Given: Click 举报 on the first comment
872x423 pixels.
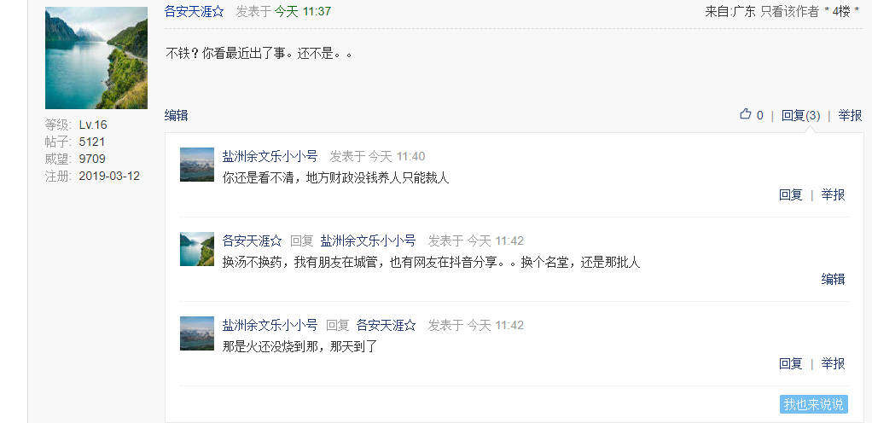Looking at the screenshot, I should [x=833, y=195].
